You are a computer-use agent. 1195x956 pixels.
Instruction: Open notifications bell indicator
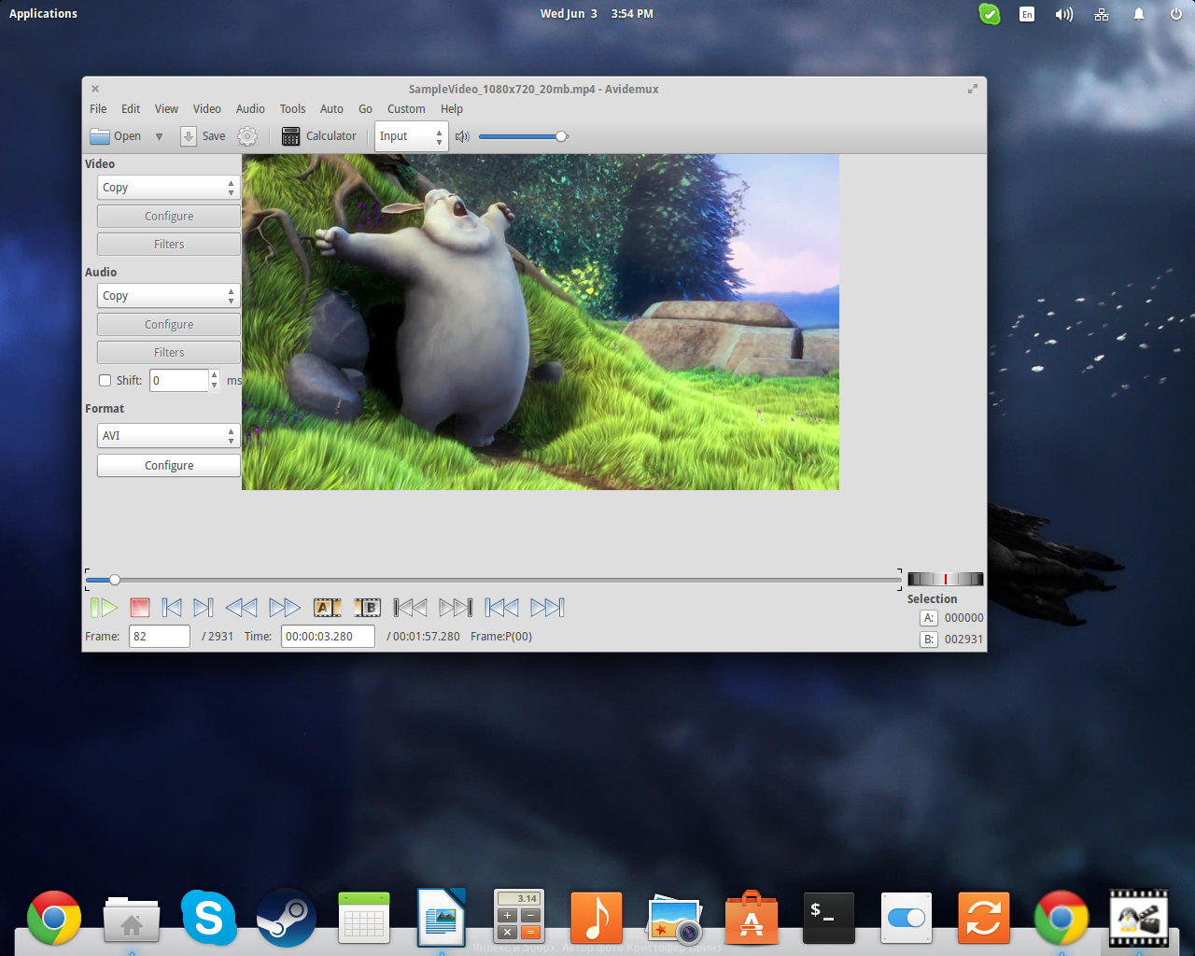pyautogui.click(x=1139, y=14)
